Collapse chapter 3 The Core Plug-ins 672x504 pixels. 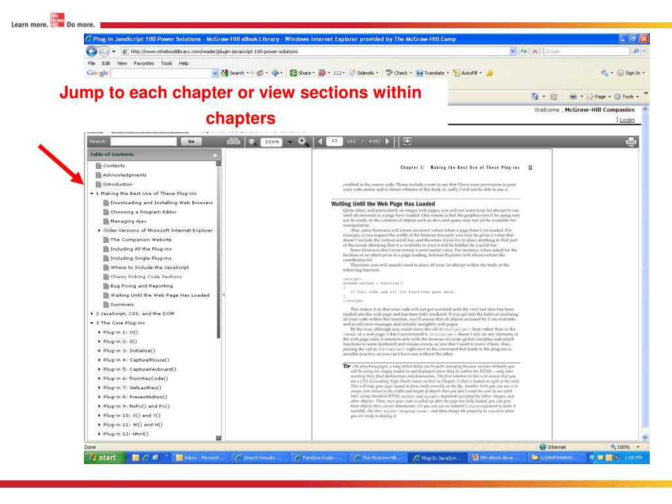92,323
